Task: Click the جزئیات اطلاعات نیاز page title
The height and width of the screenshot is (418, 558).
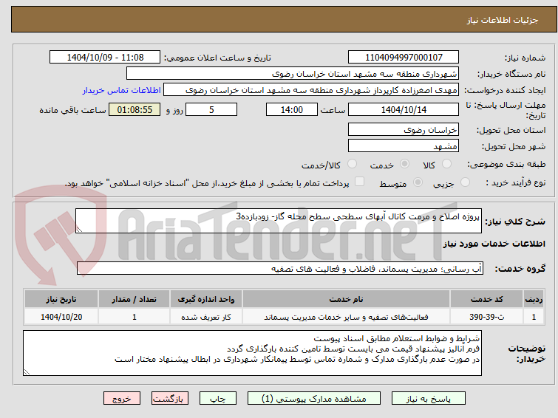Action: (x=502, y=20)
